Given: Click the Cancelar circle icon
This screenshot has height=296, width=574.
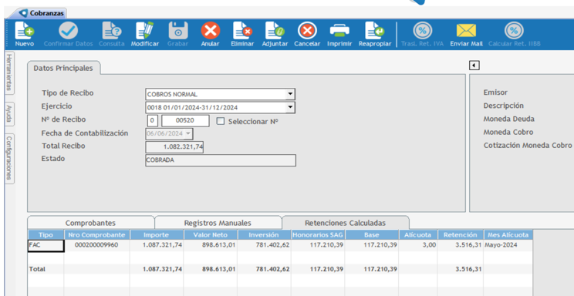Looking at the screenshot, I should click(x=307, y=31).
